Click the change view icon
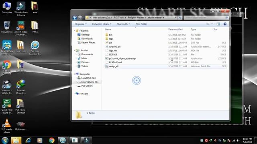Viewport: 257px width, 144px height. (x=208, y=24)
